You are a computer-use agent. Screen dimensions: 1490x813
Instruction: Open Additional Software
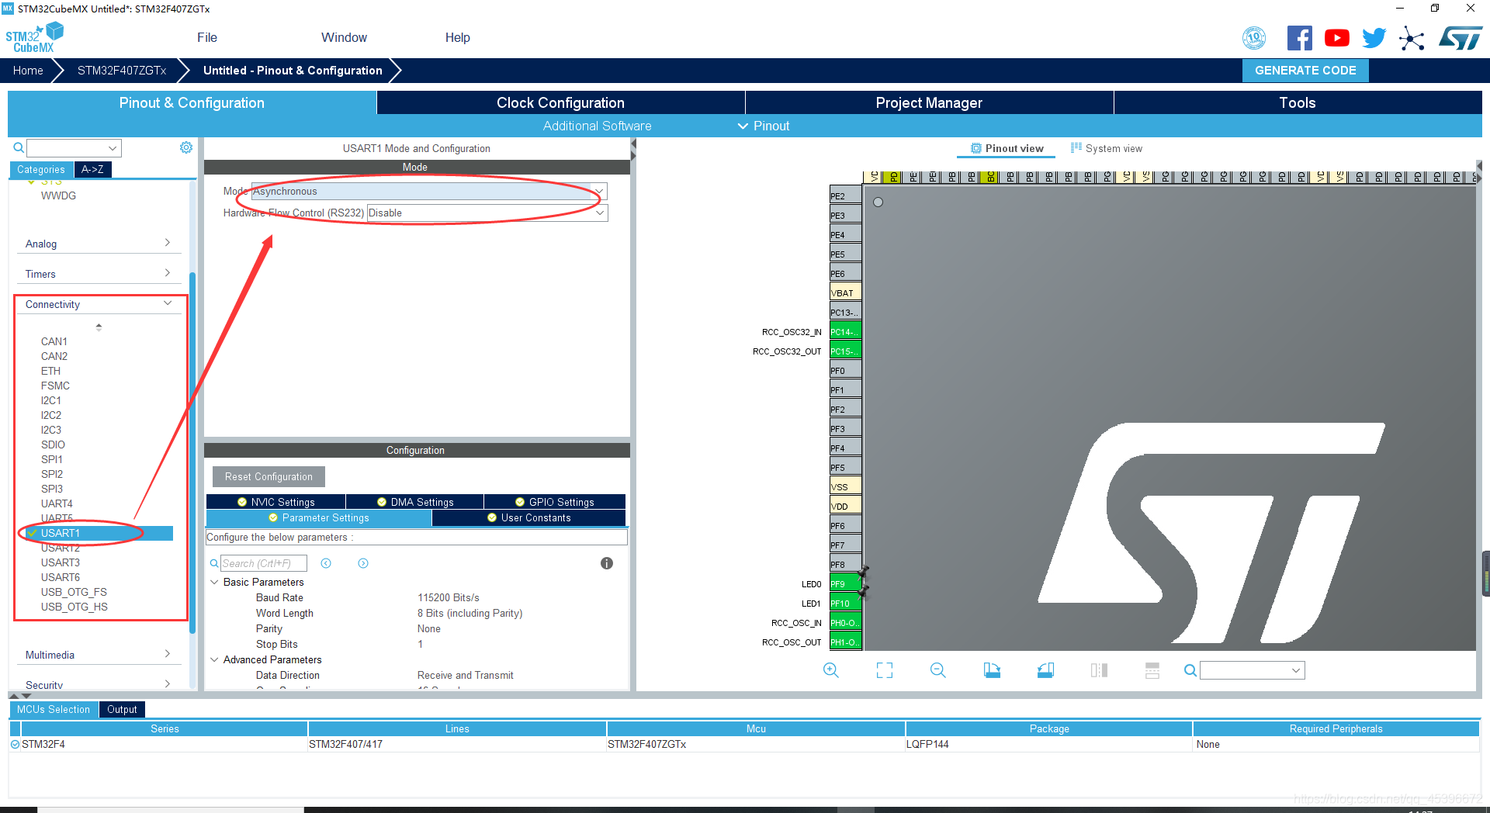click(x=597, y=126)
